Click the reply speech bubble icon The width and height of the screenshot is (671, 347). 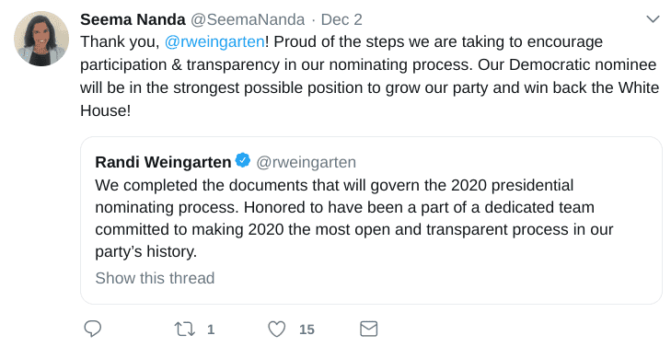click(92, 329)
